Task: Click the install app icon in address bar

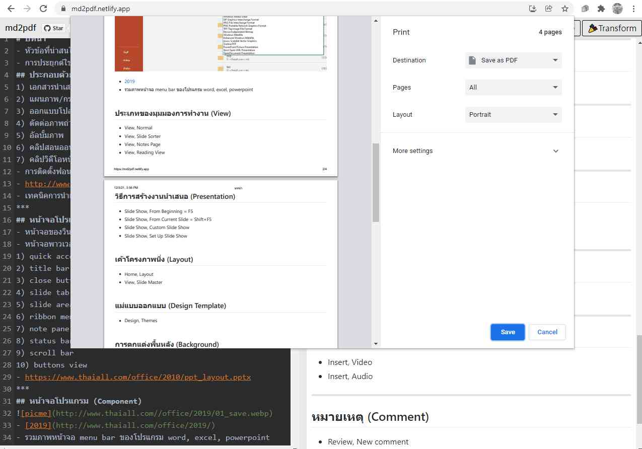Action: 532,9
